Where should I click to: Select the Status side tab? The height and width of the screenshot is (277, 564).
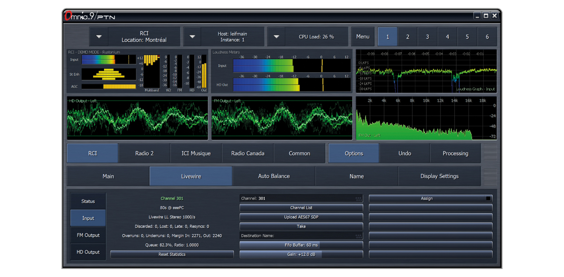[88, 201]
